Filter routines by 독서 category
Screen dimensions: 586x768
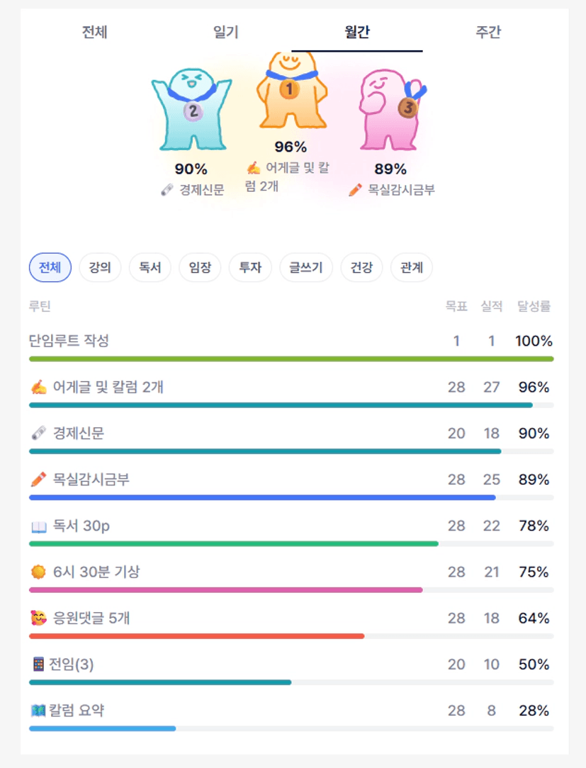150,268
